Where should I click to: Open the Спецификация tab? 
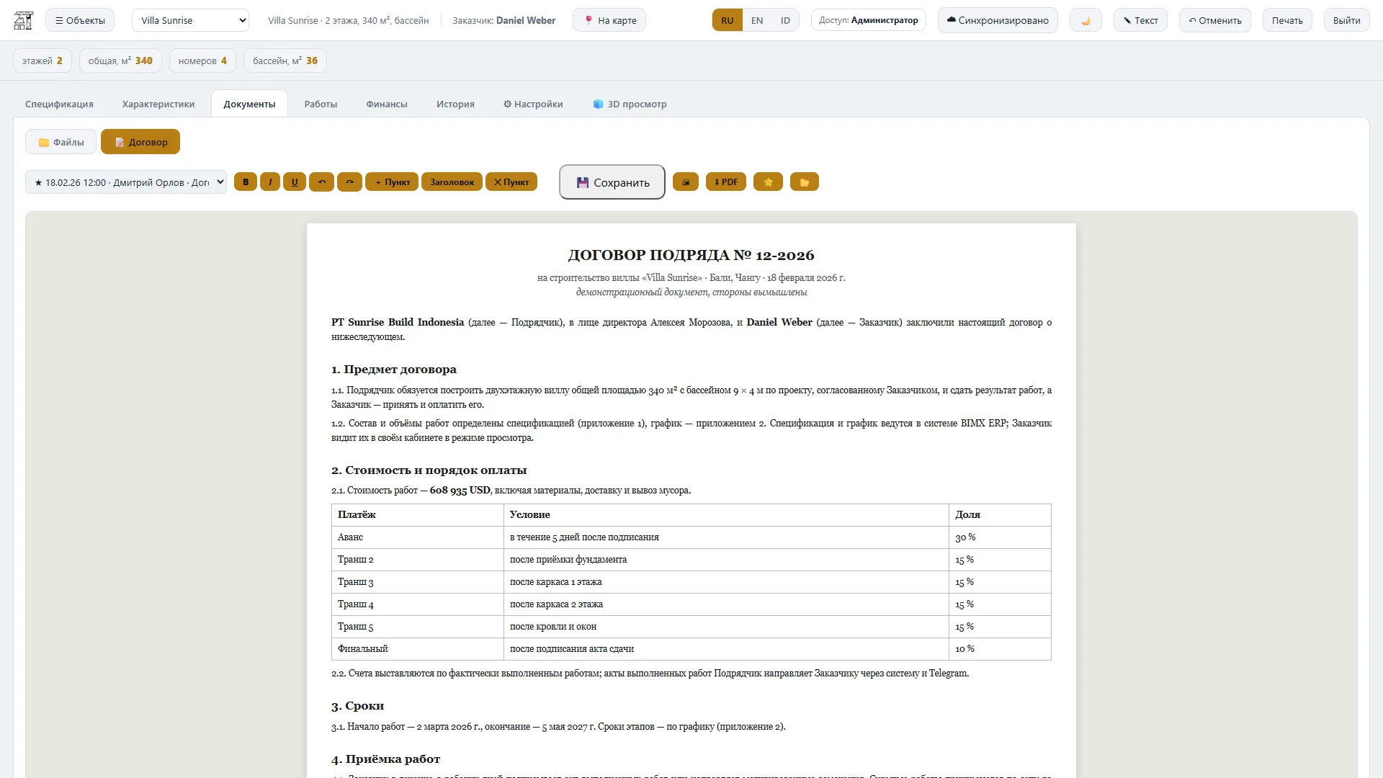[x=59, y=104]
